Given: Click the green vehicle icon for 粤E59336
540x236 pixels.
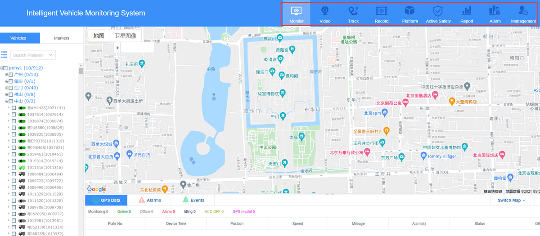Looking at the screenshot, I should click(22, 141).
